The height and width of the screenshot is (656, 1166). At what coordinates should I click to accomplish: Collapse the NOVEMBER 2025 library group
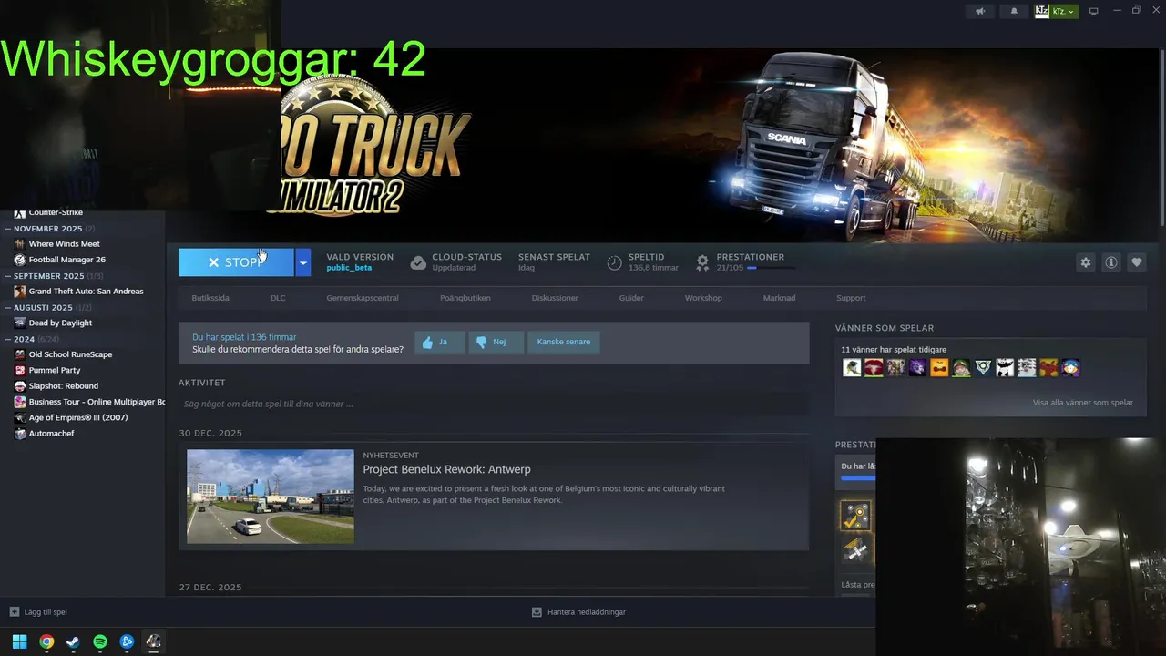point(47,229)
